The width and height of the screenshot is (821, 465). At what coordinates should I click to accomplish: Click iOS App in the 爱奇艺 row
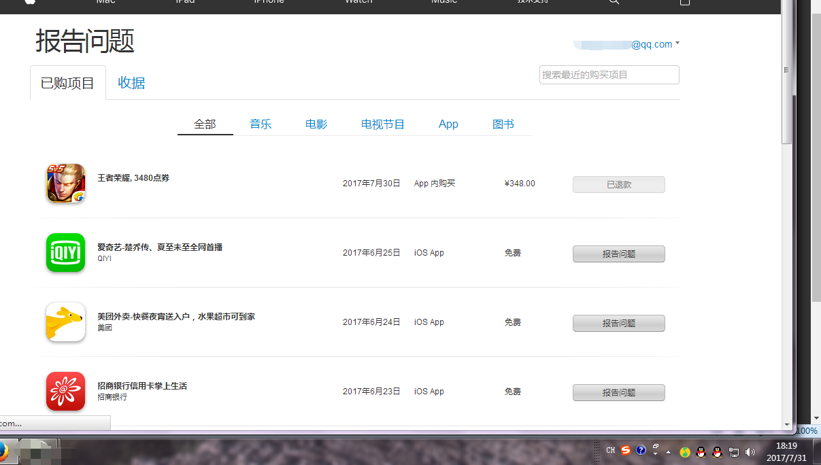pos(429,253)
